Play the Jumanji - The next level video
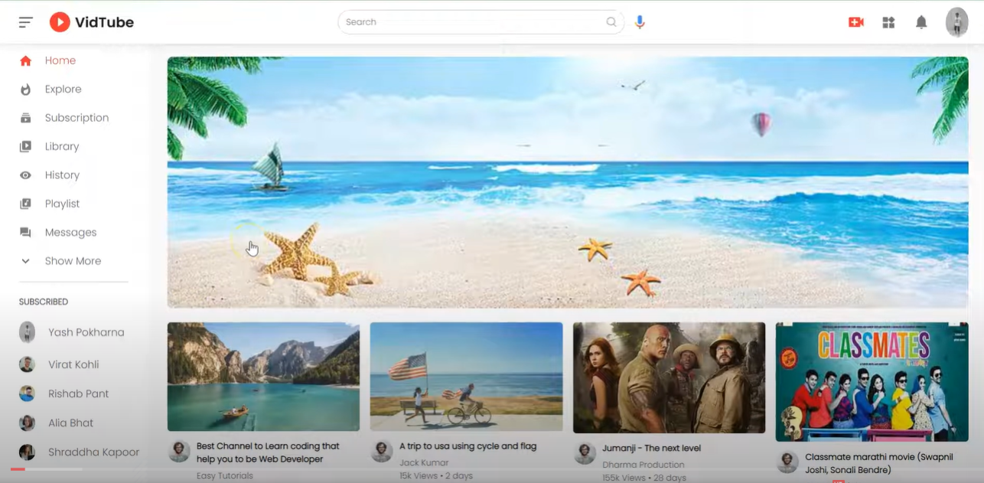This screenshot has height=483, width=984. (x=669, y=377)
